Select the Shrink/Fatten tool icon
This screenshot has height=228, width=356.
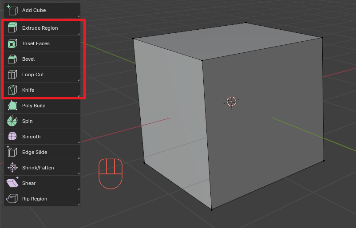12,168
